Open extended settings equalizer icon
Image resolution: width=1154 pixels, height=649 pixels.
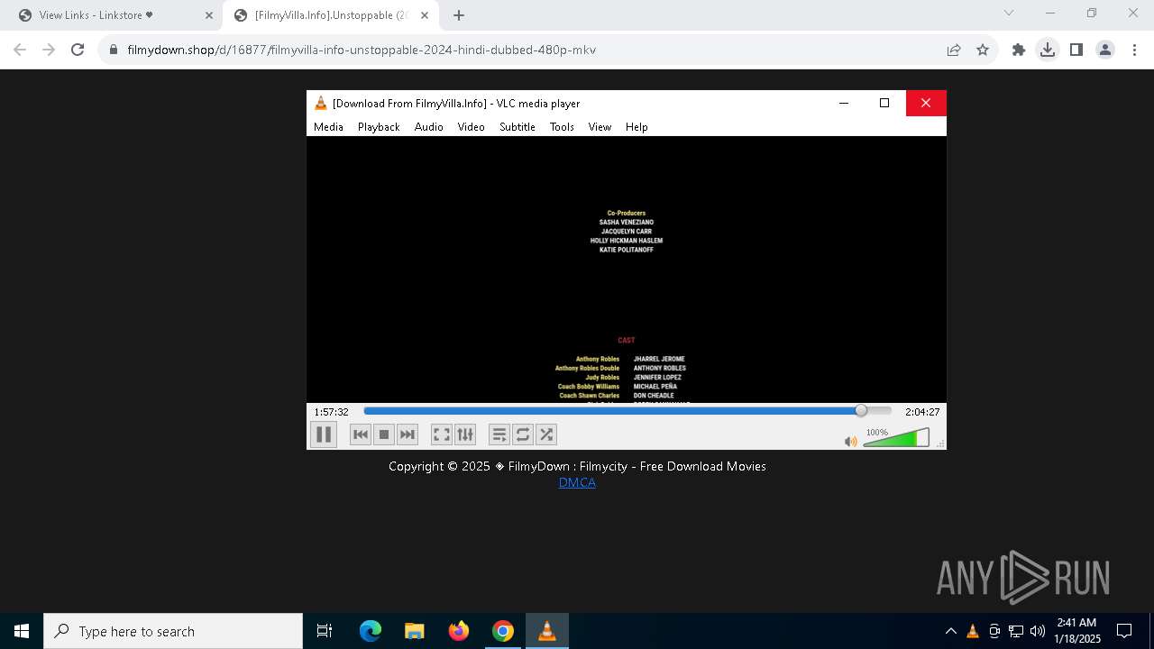tap(465, 434)
